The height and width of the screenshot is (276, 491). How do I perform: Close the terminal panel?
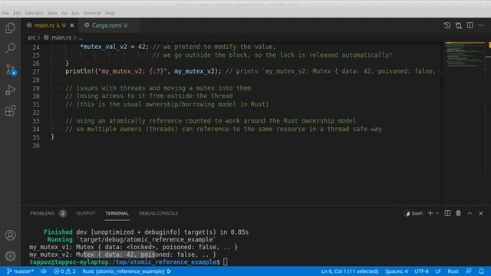[x=481, y=213]
